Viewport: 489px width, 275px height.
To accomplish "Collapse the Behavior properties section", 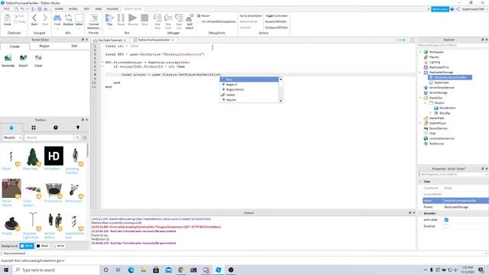I will point(421,213).
